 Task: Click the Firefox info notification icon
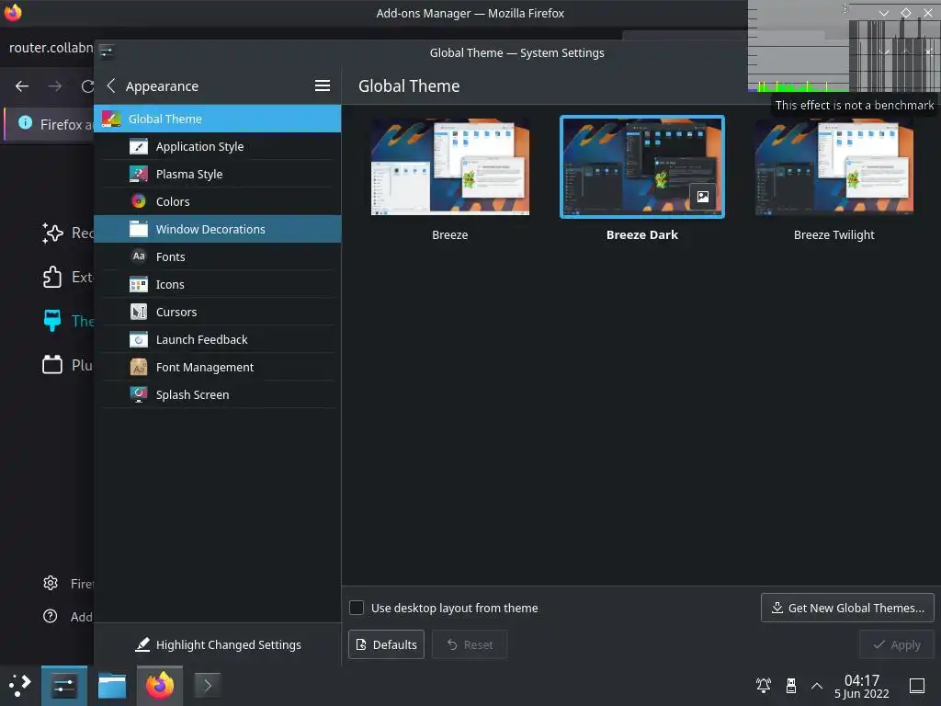25,122
